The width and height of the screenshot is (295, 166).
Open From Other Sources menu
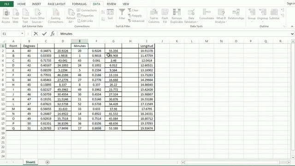click(37, 16)
